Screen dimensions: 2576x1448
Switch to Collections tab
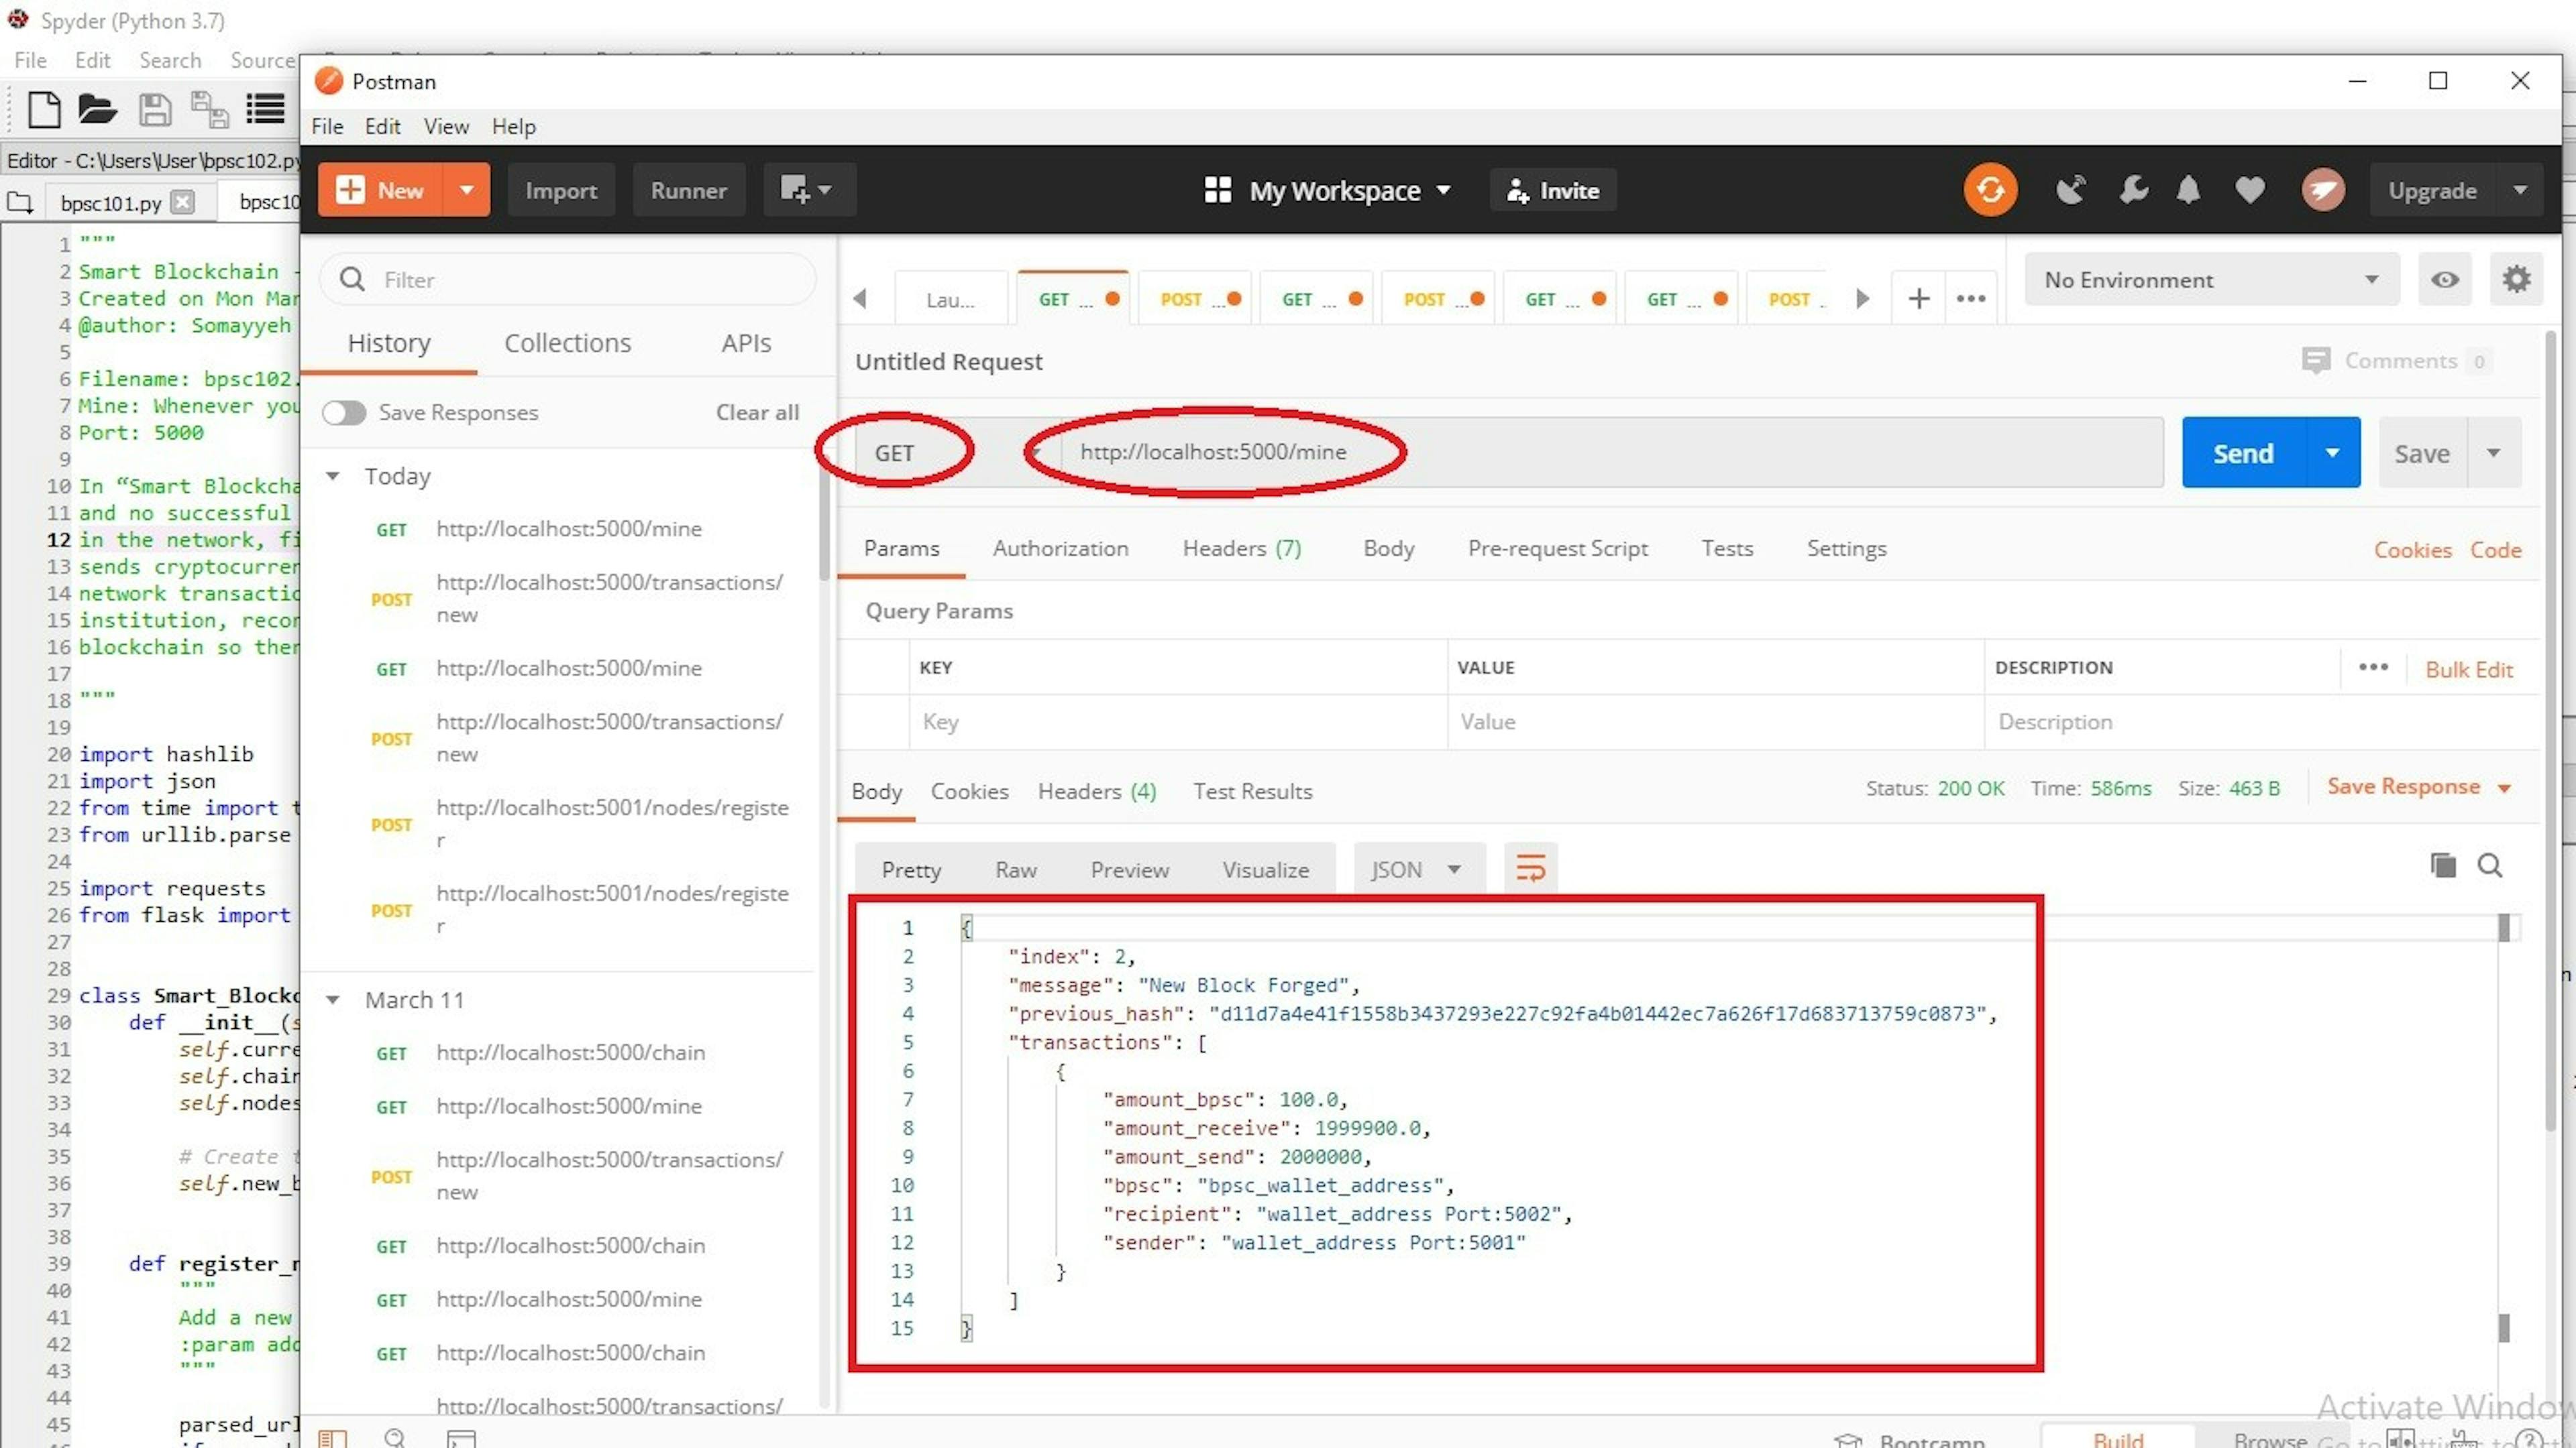(567, 343)
